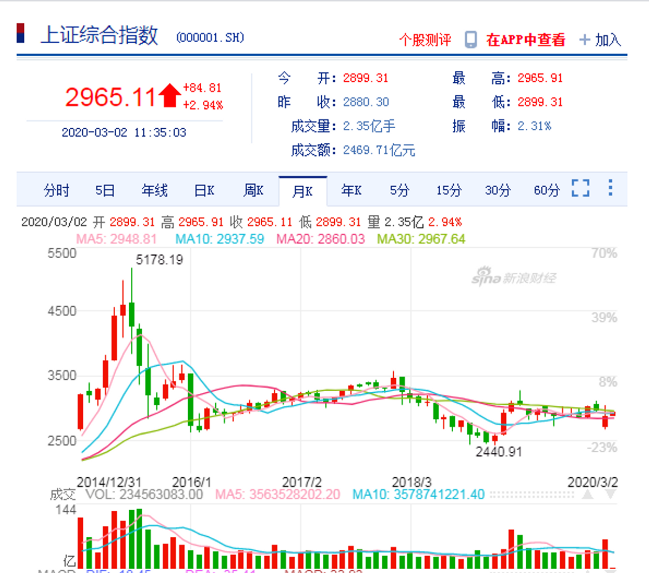
Task: Click the 加入 watchlist link
Action: (608, 40)
